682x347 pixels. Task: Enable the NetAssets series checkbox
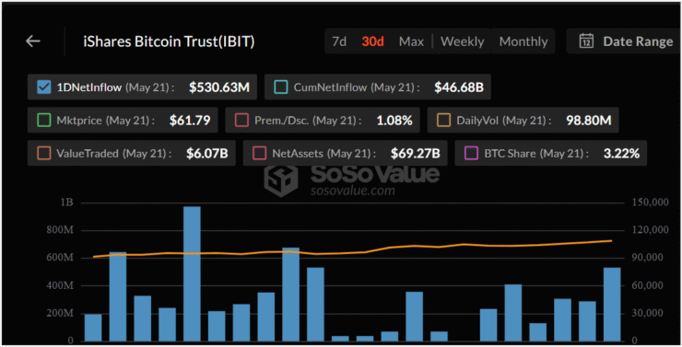259,153
